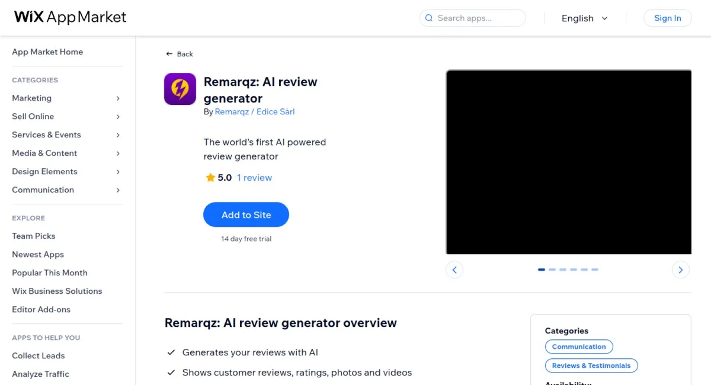Screen dimensions: 711x385
Task: Focus the Search apps input field
Action: point(472,18)
